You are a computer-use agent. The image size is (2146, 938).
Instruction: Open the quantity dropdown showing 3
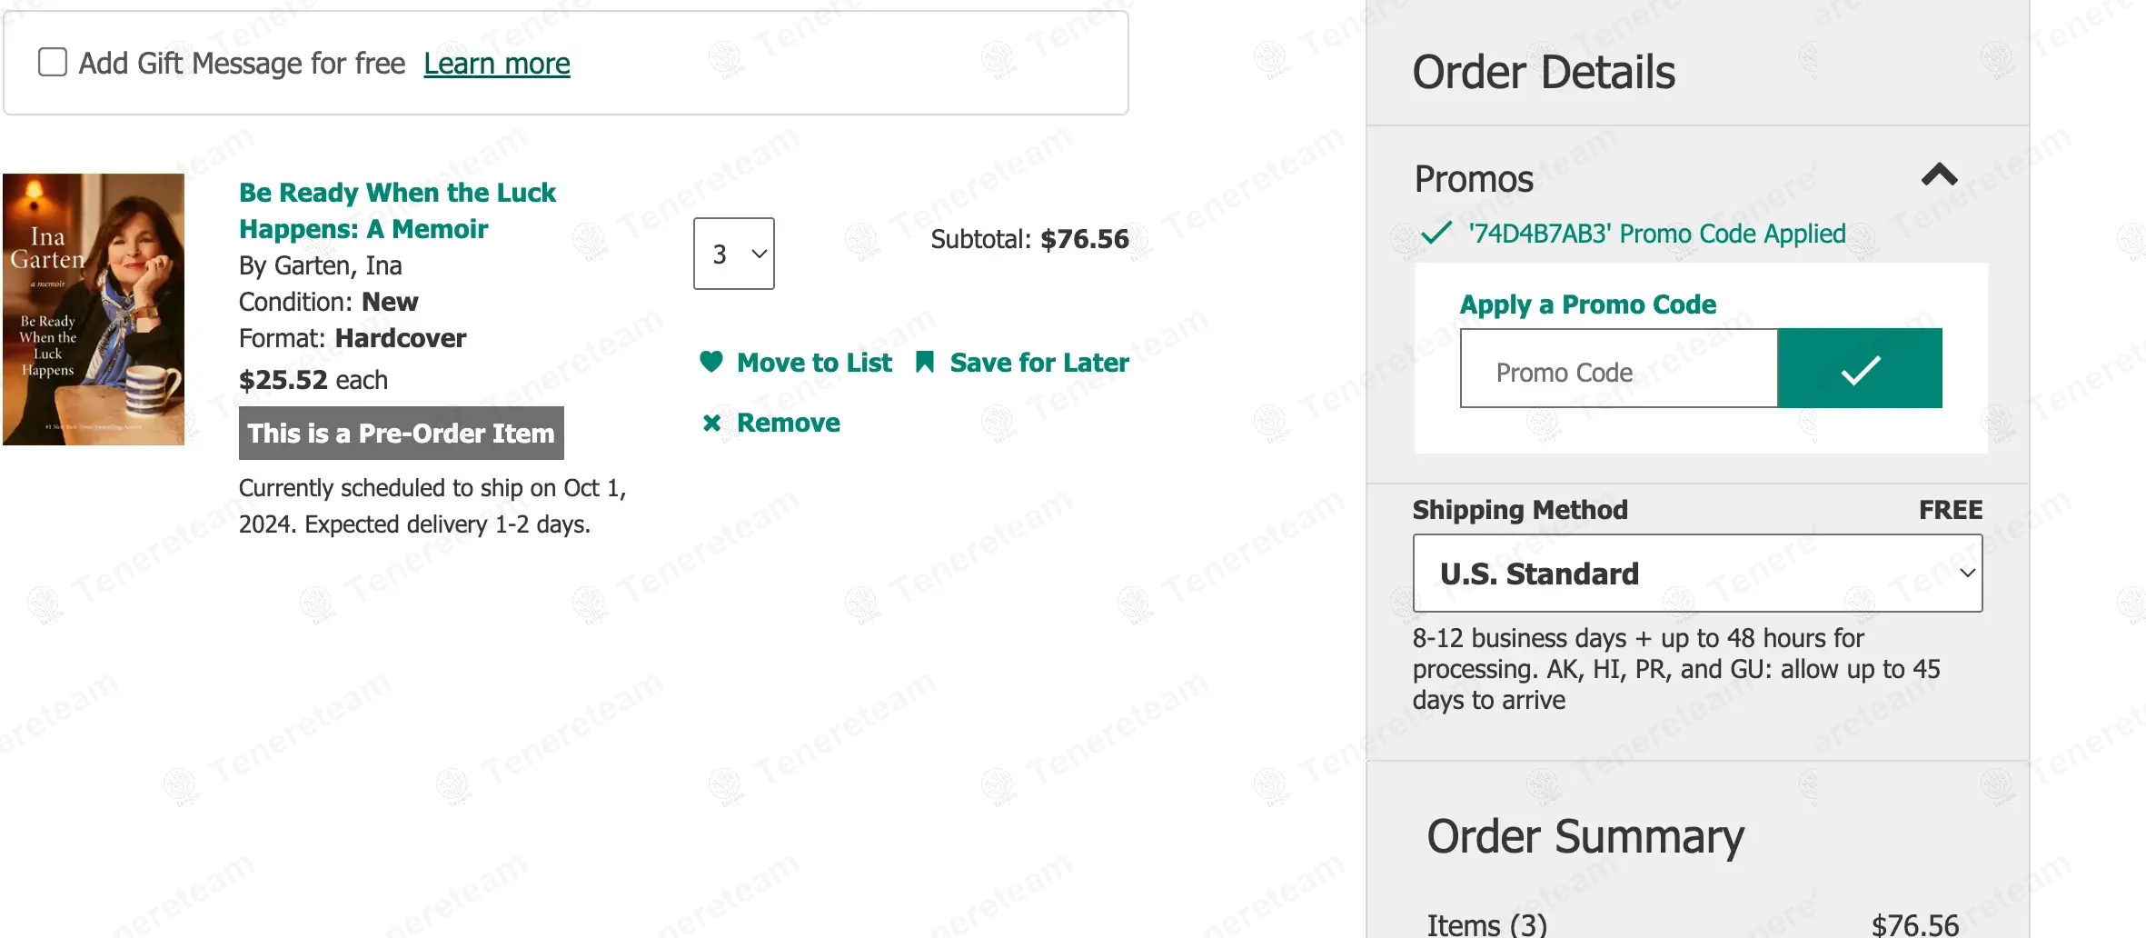click(x=733, y=254)
